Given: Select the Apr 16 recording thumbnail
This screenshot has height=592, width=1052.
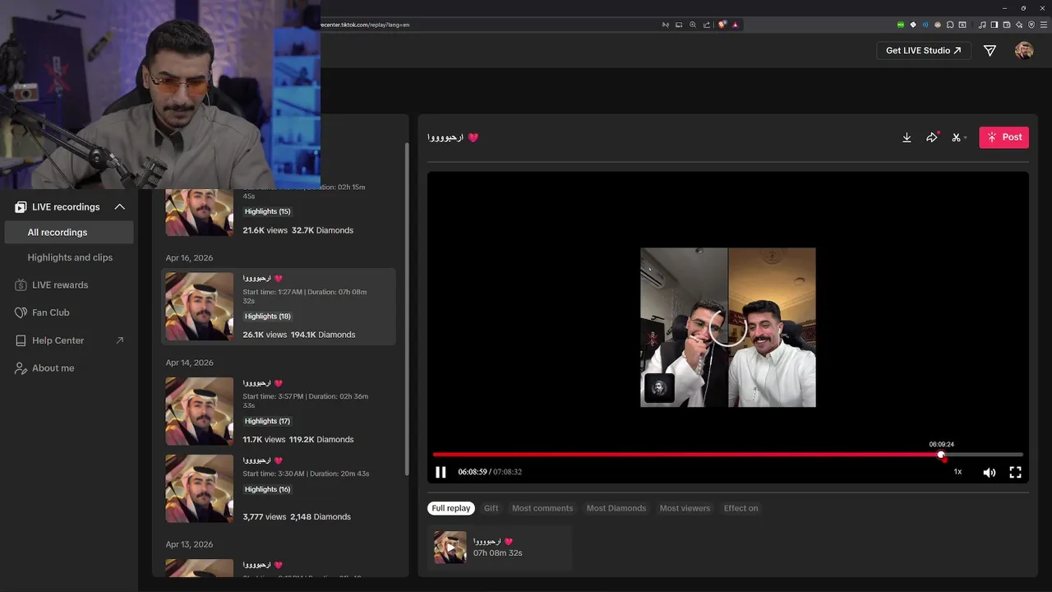Looking at the screenshot, I should [200, 307].
